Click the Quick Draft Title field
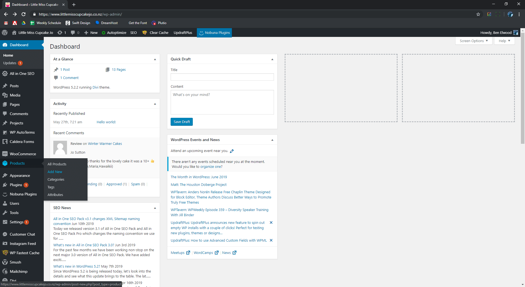 (222, 77)
